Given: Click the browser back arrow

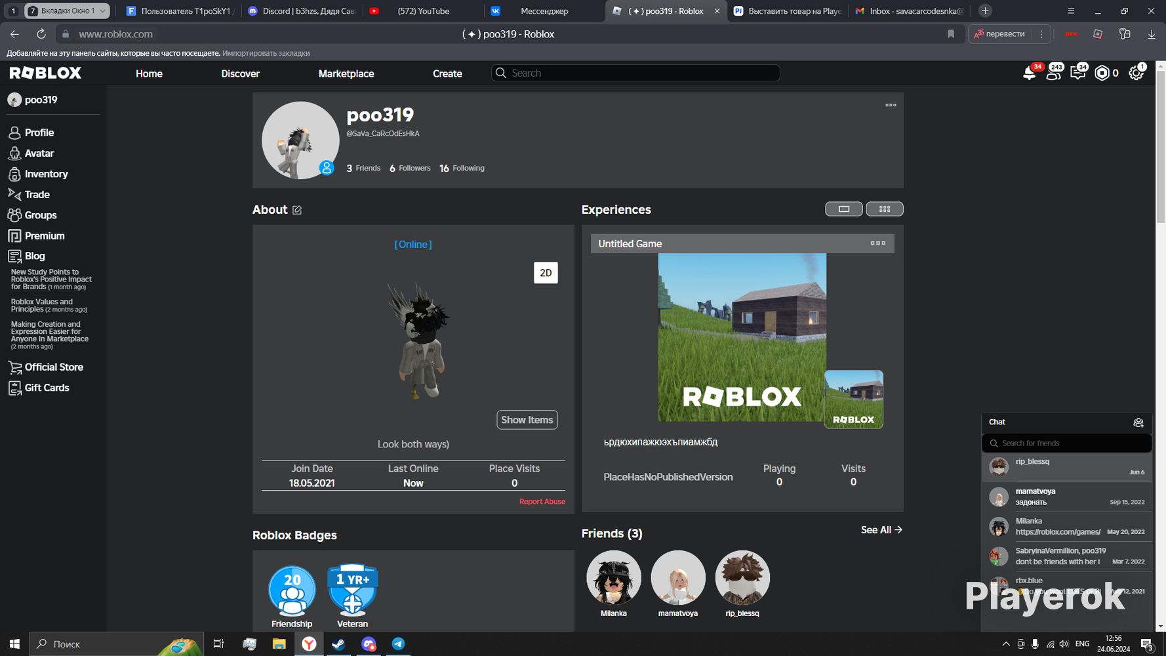Looking at the screenshot, I should 14,34.
